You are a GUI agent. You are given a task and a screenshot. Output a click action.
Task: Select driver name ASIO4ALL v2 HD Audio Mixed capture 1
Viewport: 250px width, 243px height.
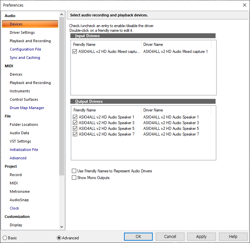[175, 52]
